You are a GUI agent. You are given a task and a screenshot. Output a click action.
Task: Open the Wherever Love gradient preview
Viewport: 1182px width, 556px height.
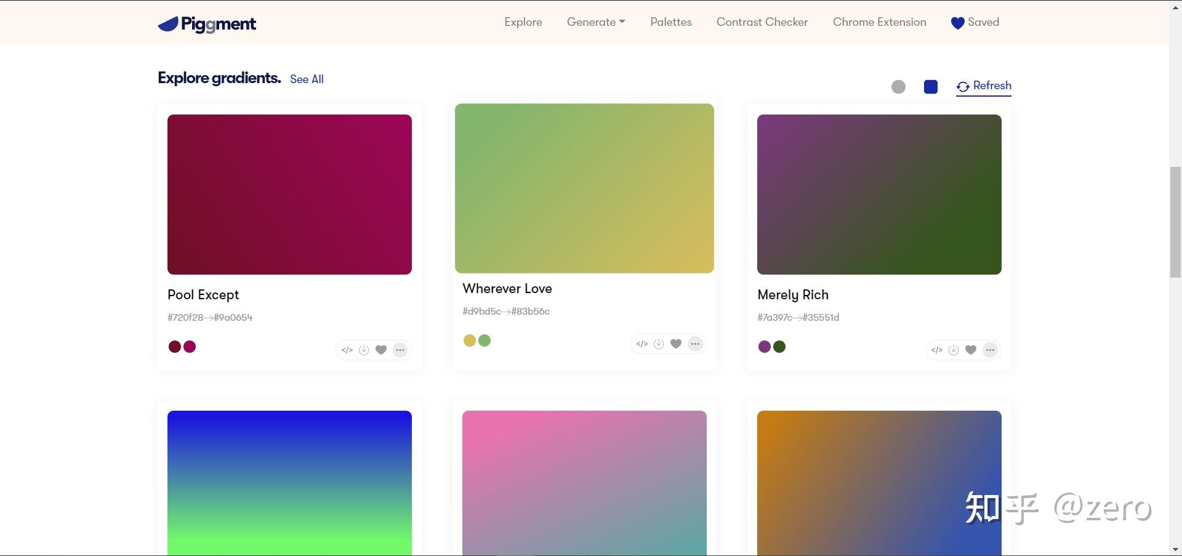point(584,188)
